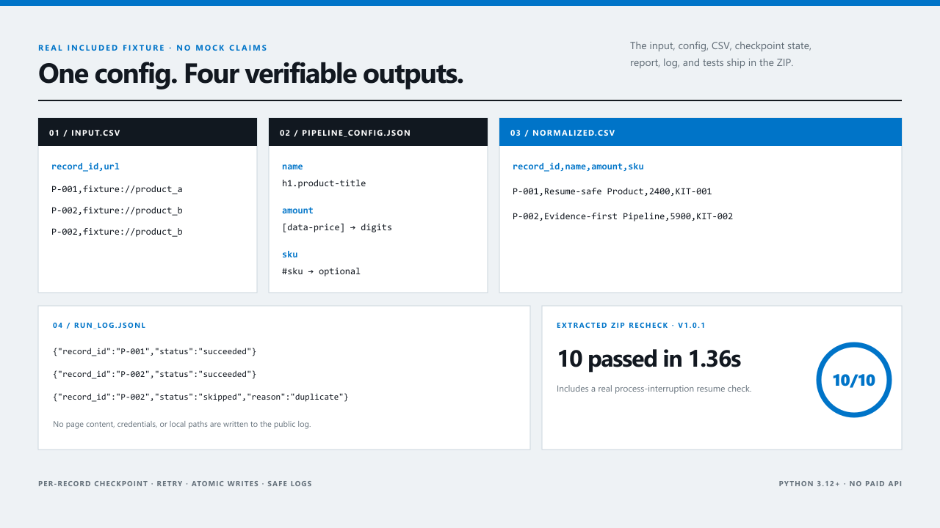Click the '02 / PIPELINE_CONFIG.JSON' card header
This screenshot has width=940, height=528.
pos(378,132)
